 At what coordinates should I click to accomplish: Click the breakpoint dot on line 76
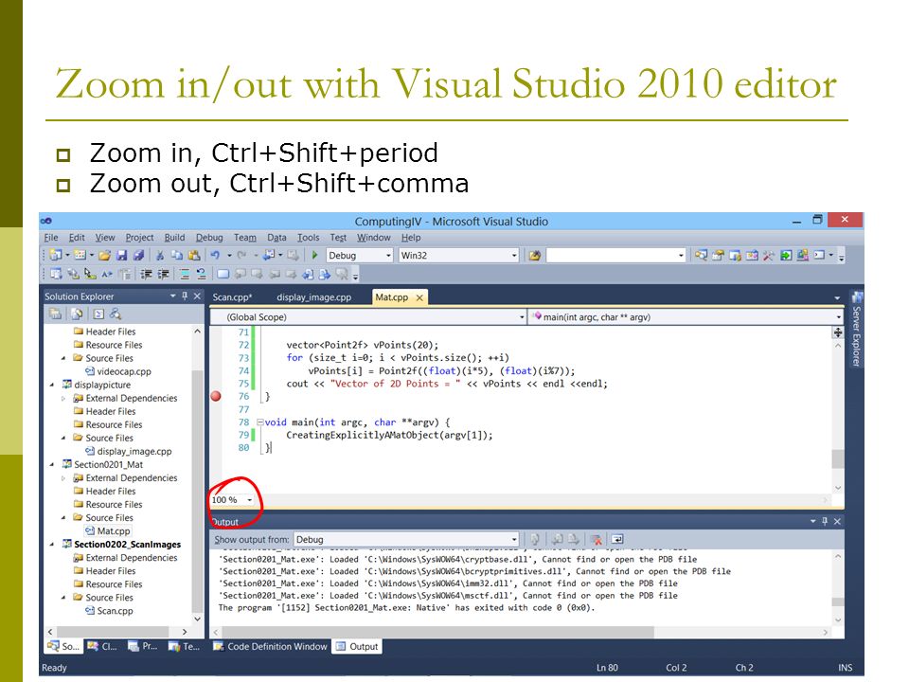click(x=216, y=397)
